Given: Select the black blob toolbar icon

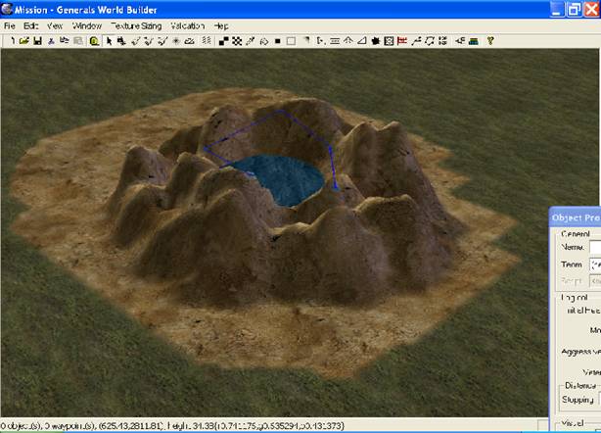Looking at the screenshot, I should pos(375,40).
